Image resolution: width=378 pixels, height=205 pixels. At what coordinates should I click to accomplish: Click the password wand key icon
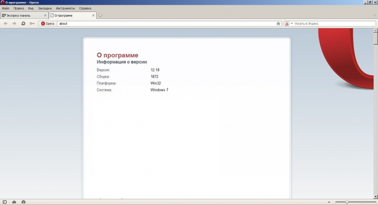[x=32, y=23]
